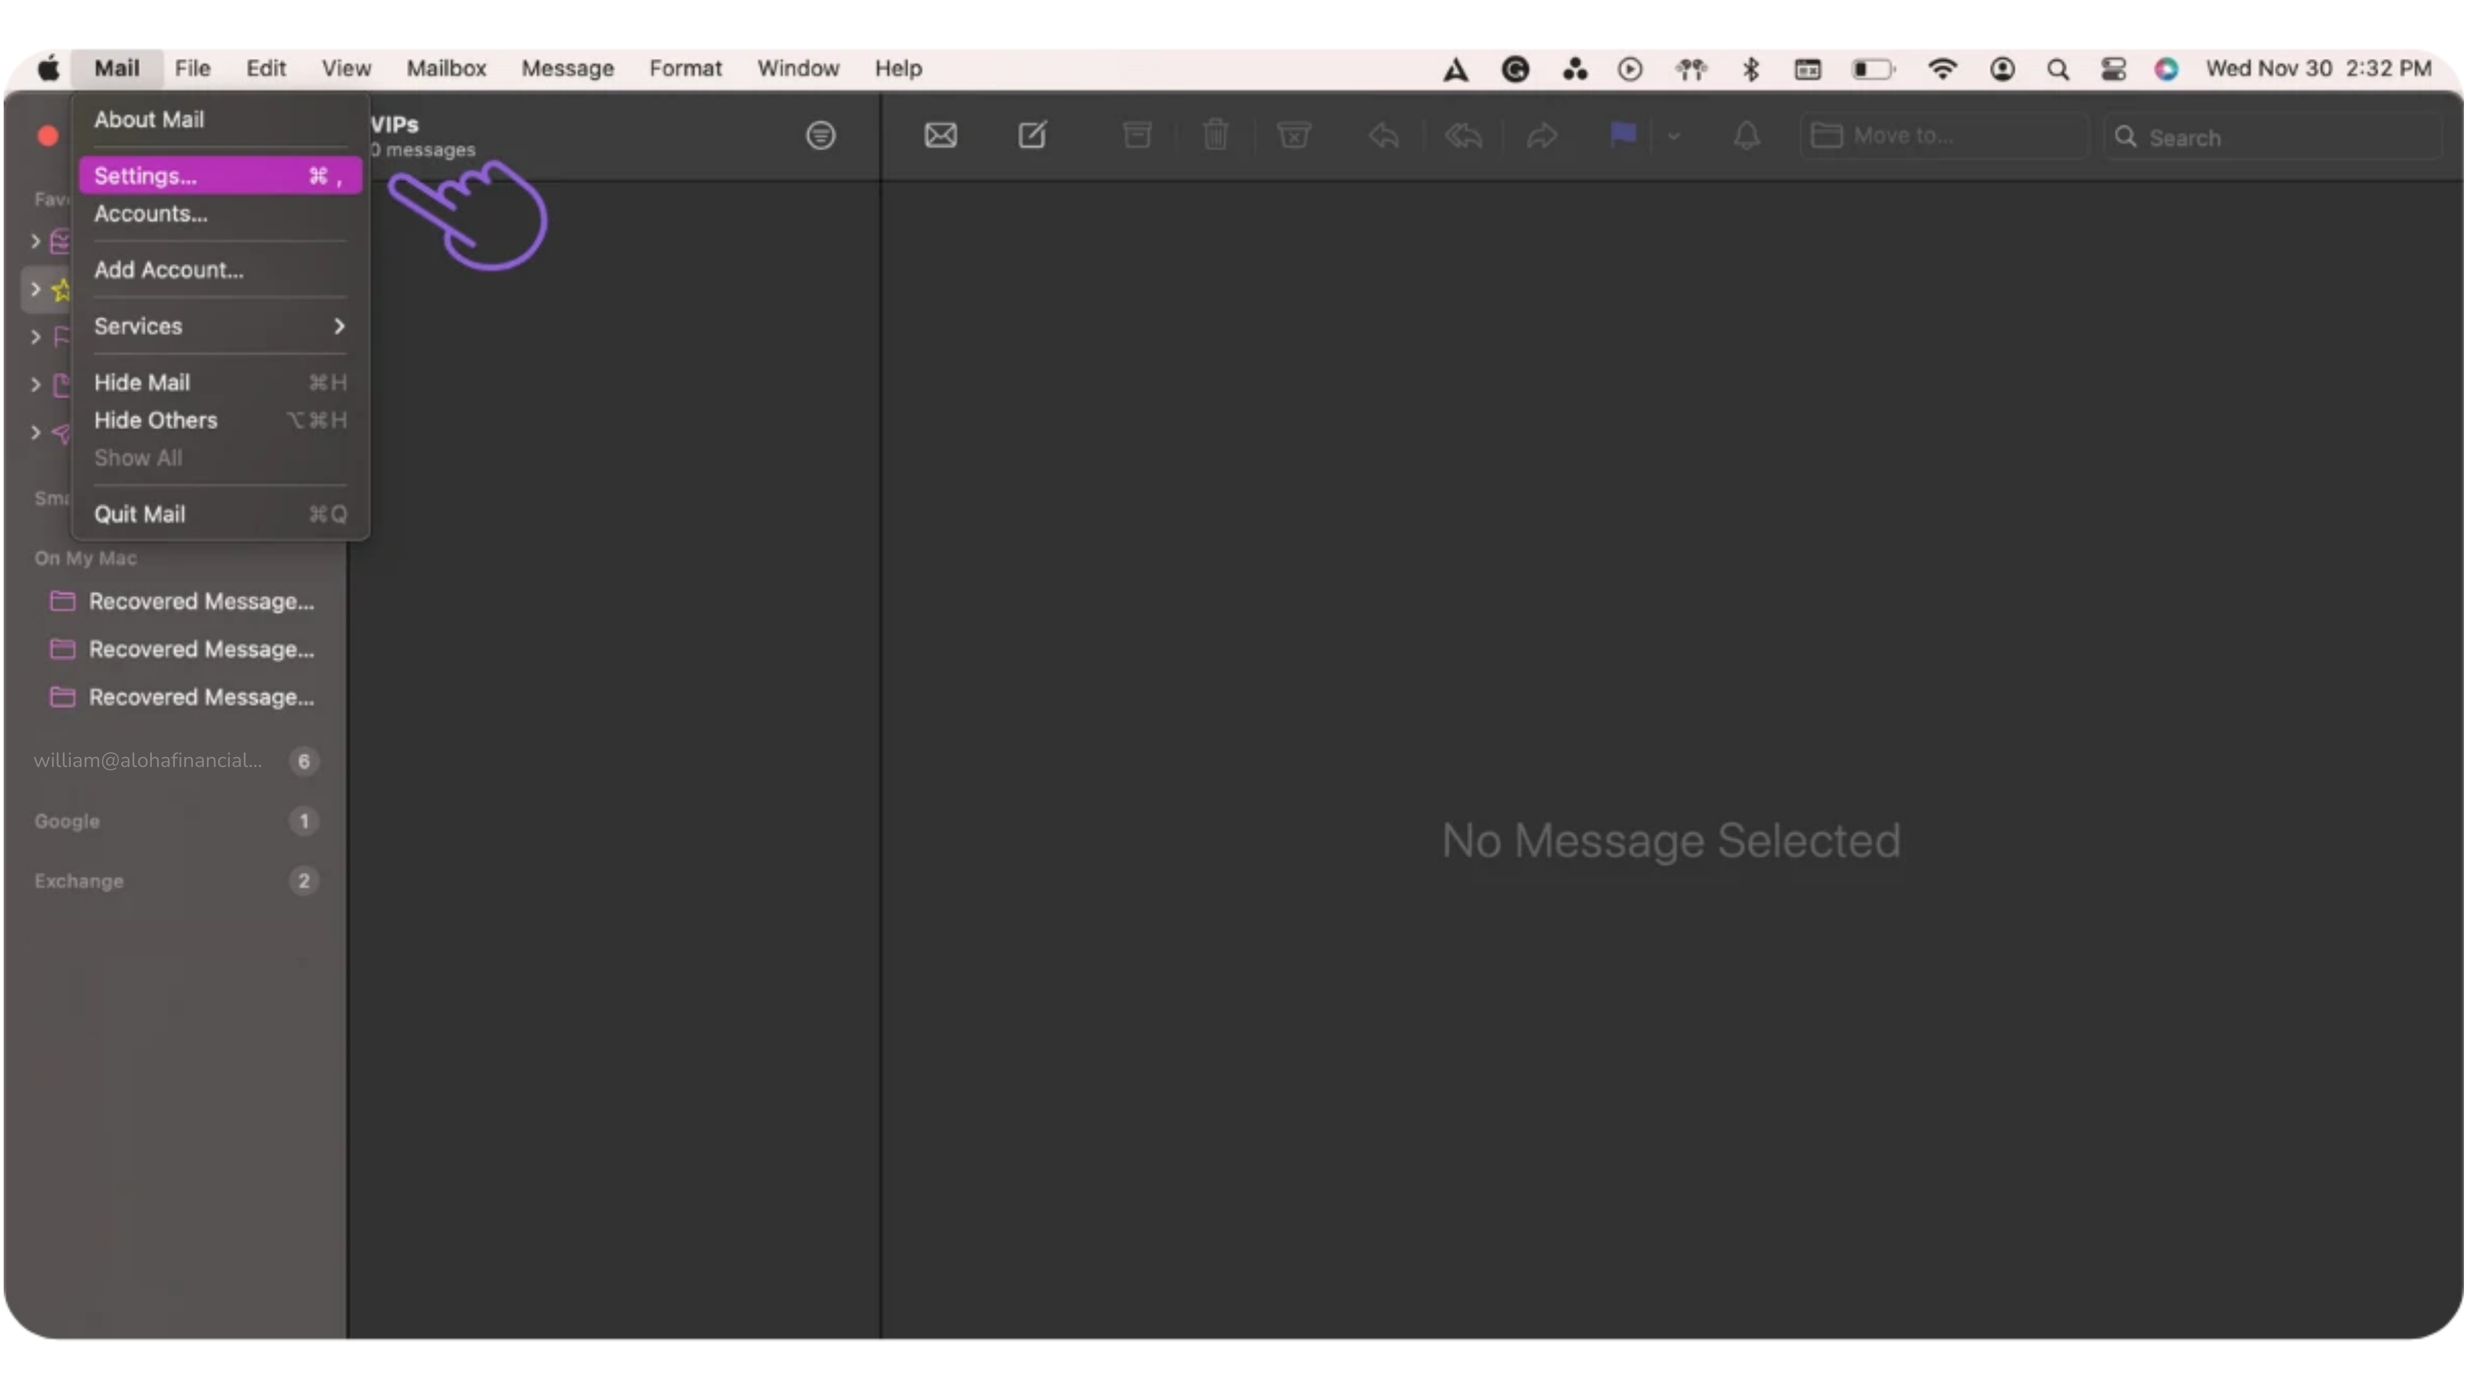Select the Google account section
The image size is (2468, 1388).
pyautogui.click(x=176, y=821)
